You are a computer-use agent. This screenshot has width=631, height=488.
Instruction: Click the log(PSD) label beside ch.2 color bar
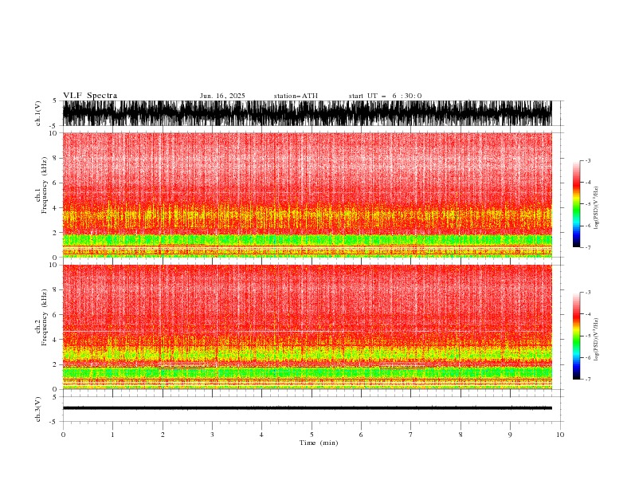tap(597, 340)
